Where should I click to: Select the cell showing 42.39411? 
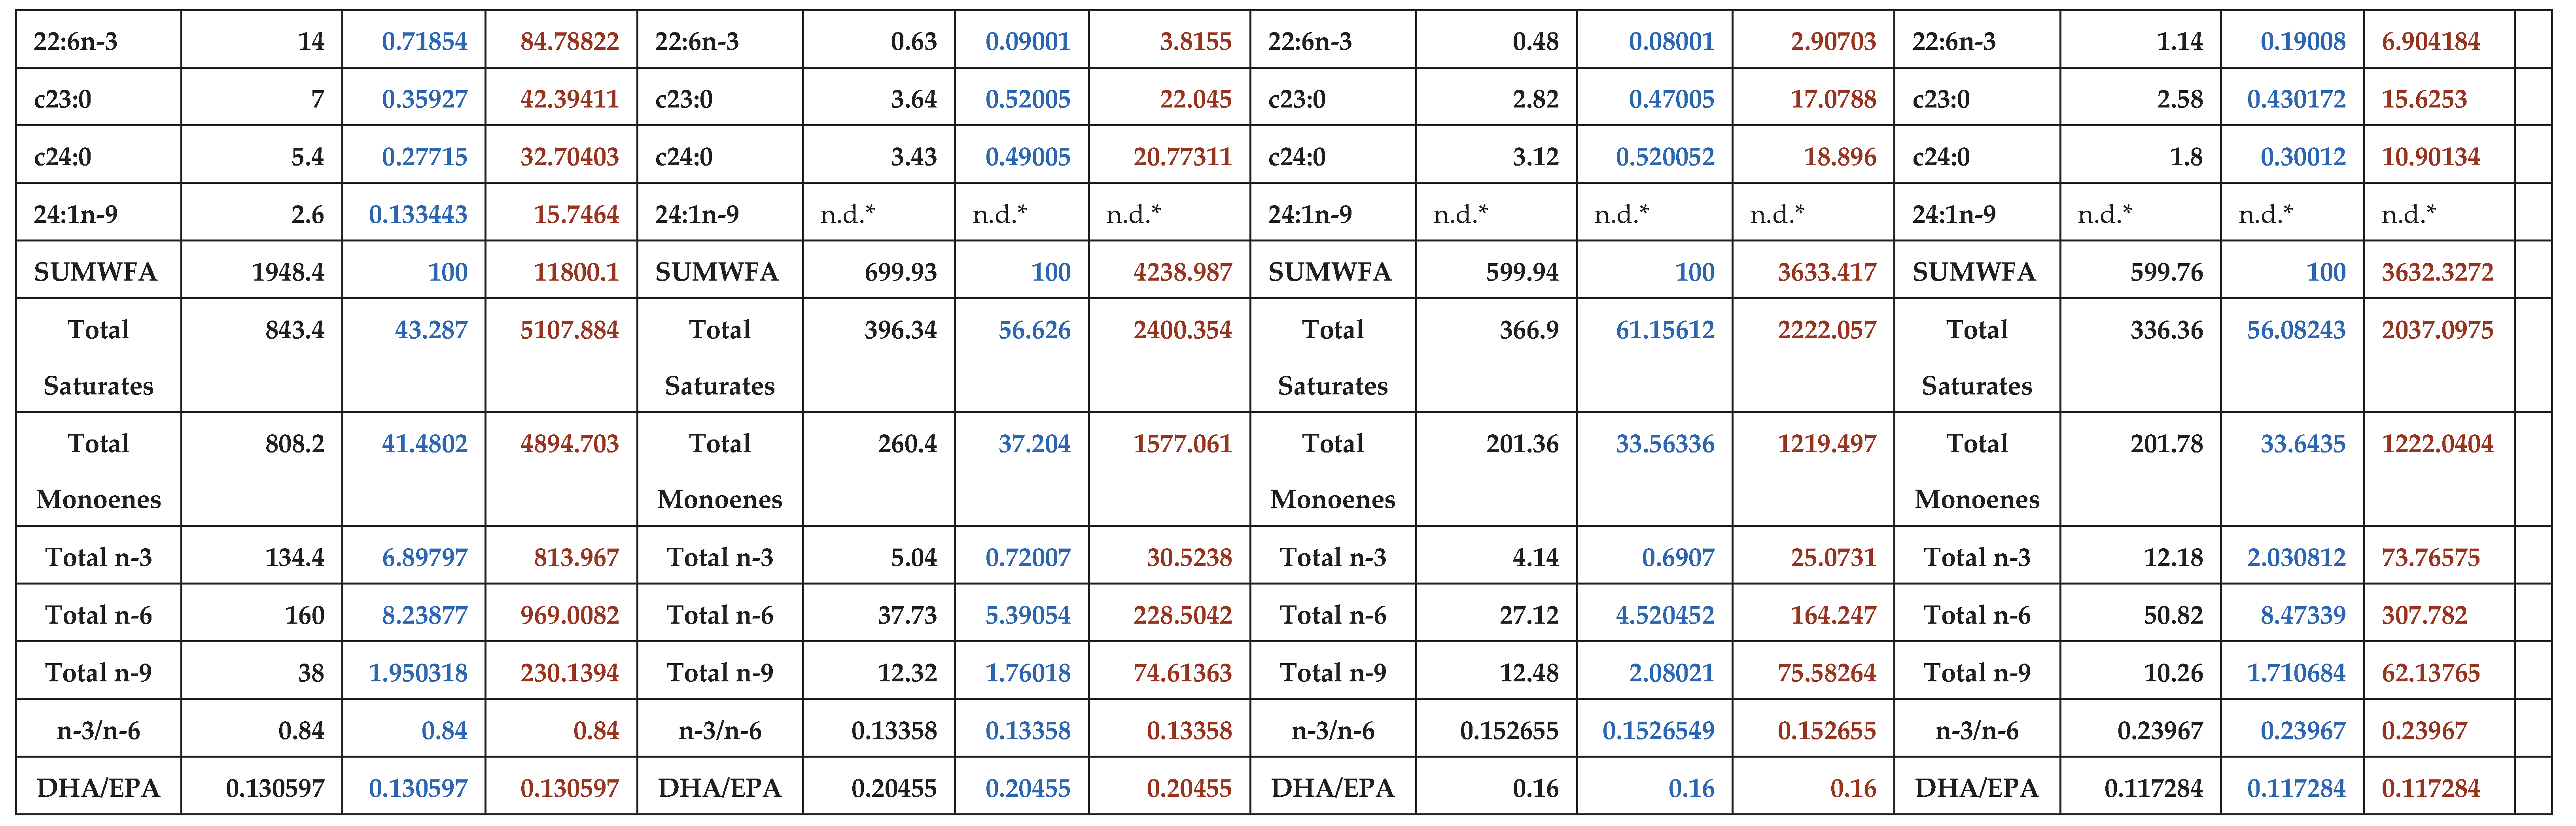pyautogui.click(x=569, y=99)
